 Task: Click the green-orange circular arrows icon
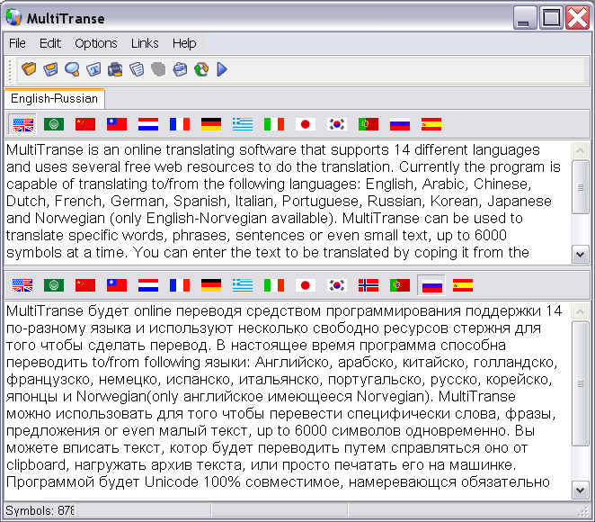[201, 69]
